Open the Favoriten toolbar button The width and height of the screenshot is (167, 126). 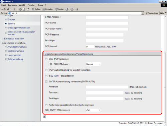[x=48, y=9]
